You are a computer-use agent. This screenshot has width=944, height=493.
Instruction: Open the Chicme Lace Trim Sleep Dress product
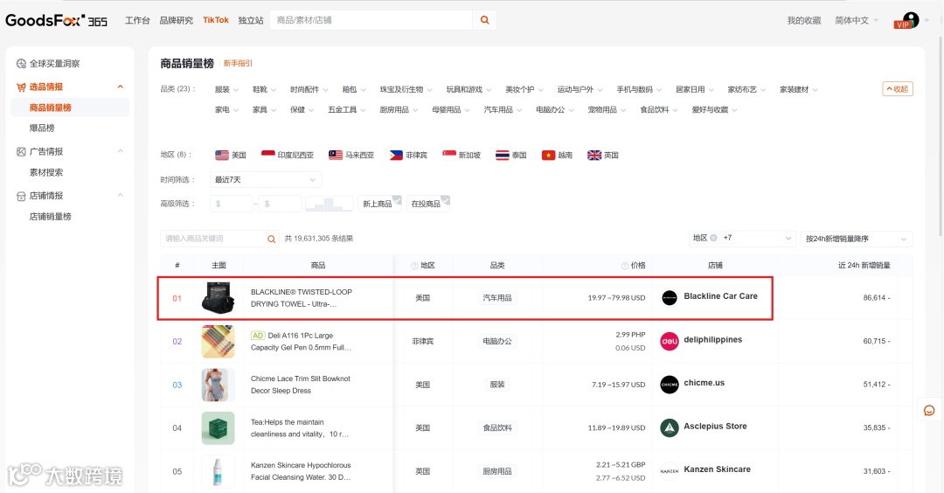301,385
